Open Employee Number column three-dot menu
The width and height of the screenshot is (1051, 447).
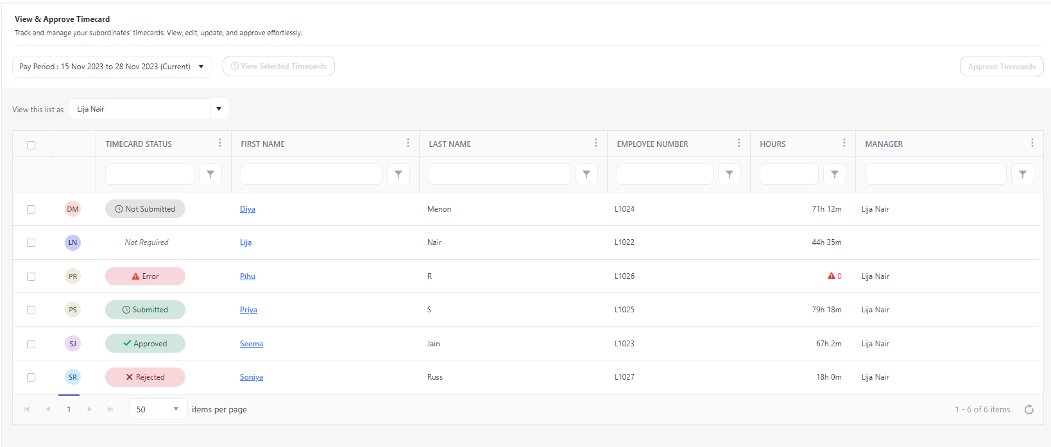click(739, 143)
